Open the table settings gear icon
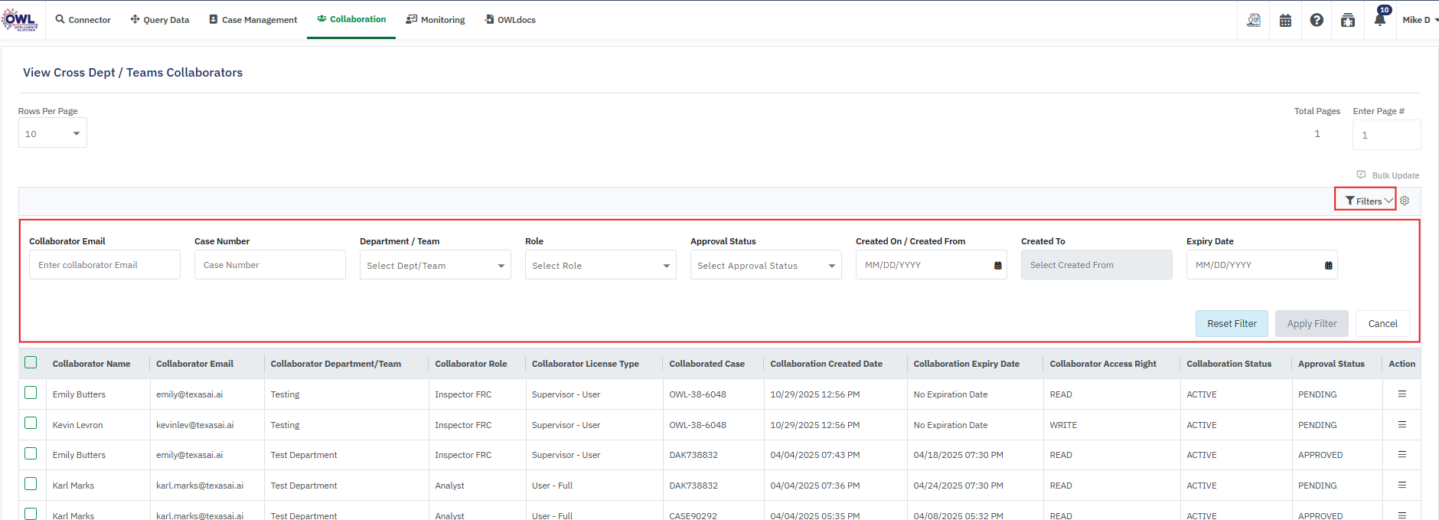The image size is (1439, 520). [x=1405, y=201]
